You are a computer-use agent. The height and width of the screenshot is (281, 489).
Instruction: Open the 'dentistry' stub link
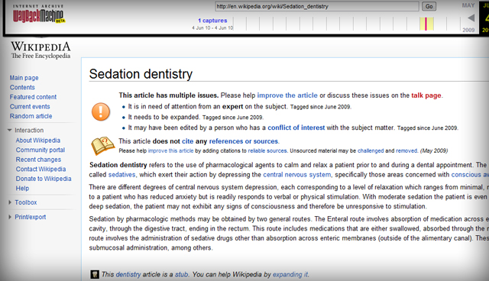(x=128, y=274)
